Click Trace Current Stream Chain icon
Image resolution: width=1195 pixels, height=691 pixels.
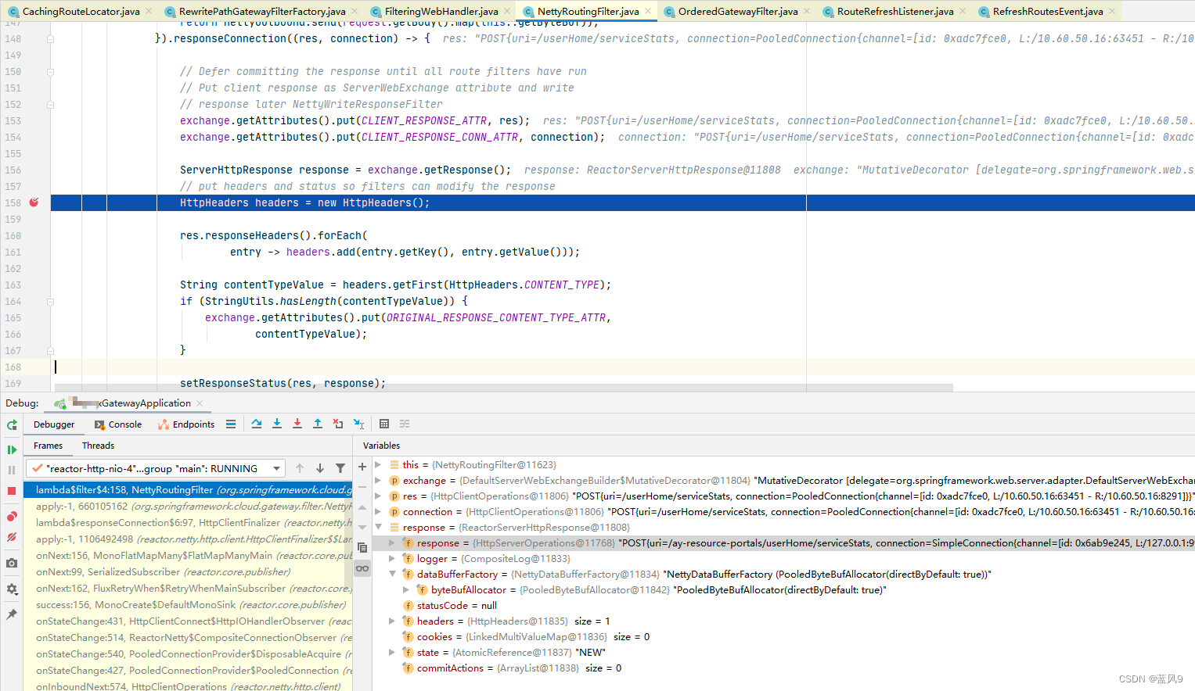click(405, 424)
